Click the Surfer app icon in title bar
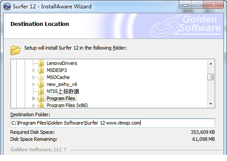 [x=7, y=7]
